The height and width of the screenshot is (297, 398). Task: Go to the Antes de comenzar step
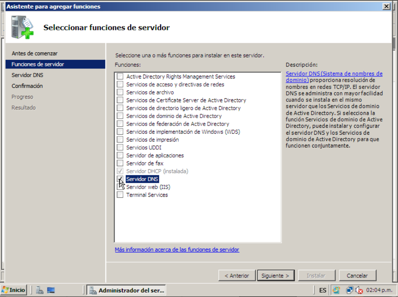pyautogui.click(x=35, y=53)
